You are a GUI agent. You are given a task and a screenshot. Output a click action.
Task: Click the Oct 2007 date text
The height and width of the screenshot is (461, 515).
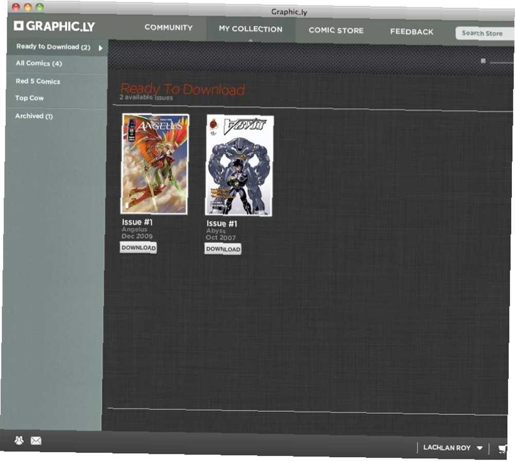coord(221,237)
